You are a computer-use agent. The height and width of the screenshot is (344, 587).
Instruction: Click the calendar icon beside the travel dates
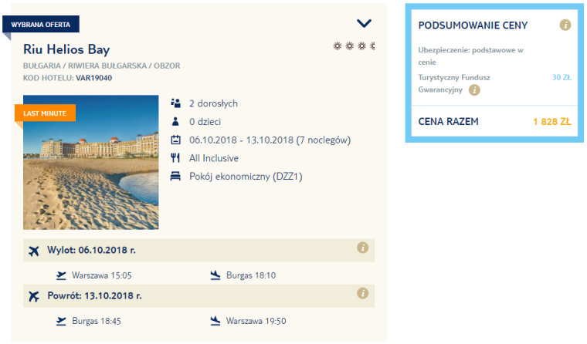(175, 140)
